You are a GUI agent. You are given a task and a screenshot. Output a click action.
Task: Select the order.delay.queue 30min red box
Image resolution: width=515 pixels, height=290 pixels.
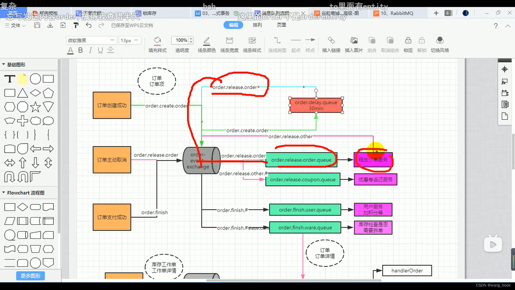(316, 105)
